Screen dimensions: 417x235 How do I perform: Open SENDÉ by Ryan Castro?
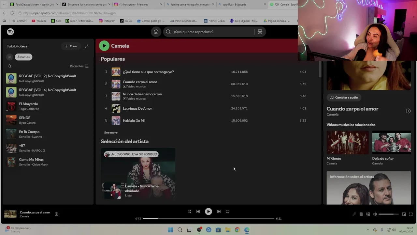click(48, 120)
